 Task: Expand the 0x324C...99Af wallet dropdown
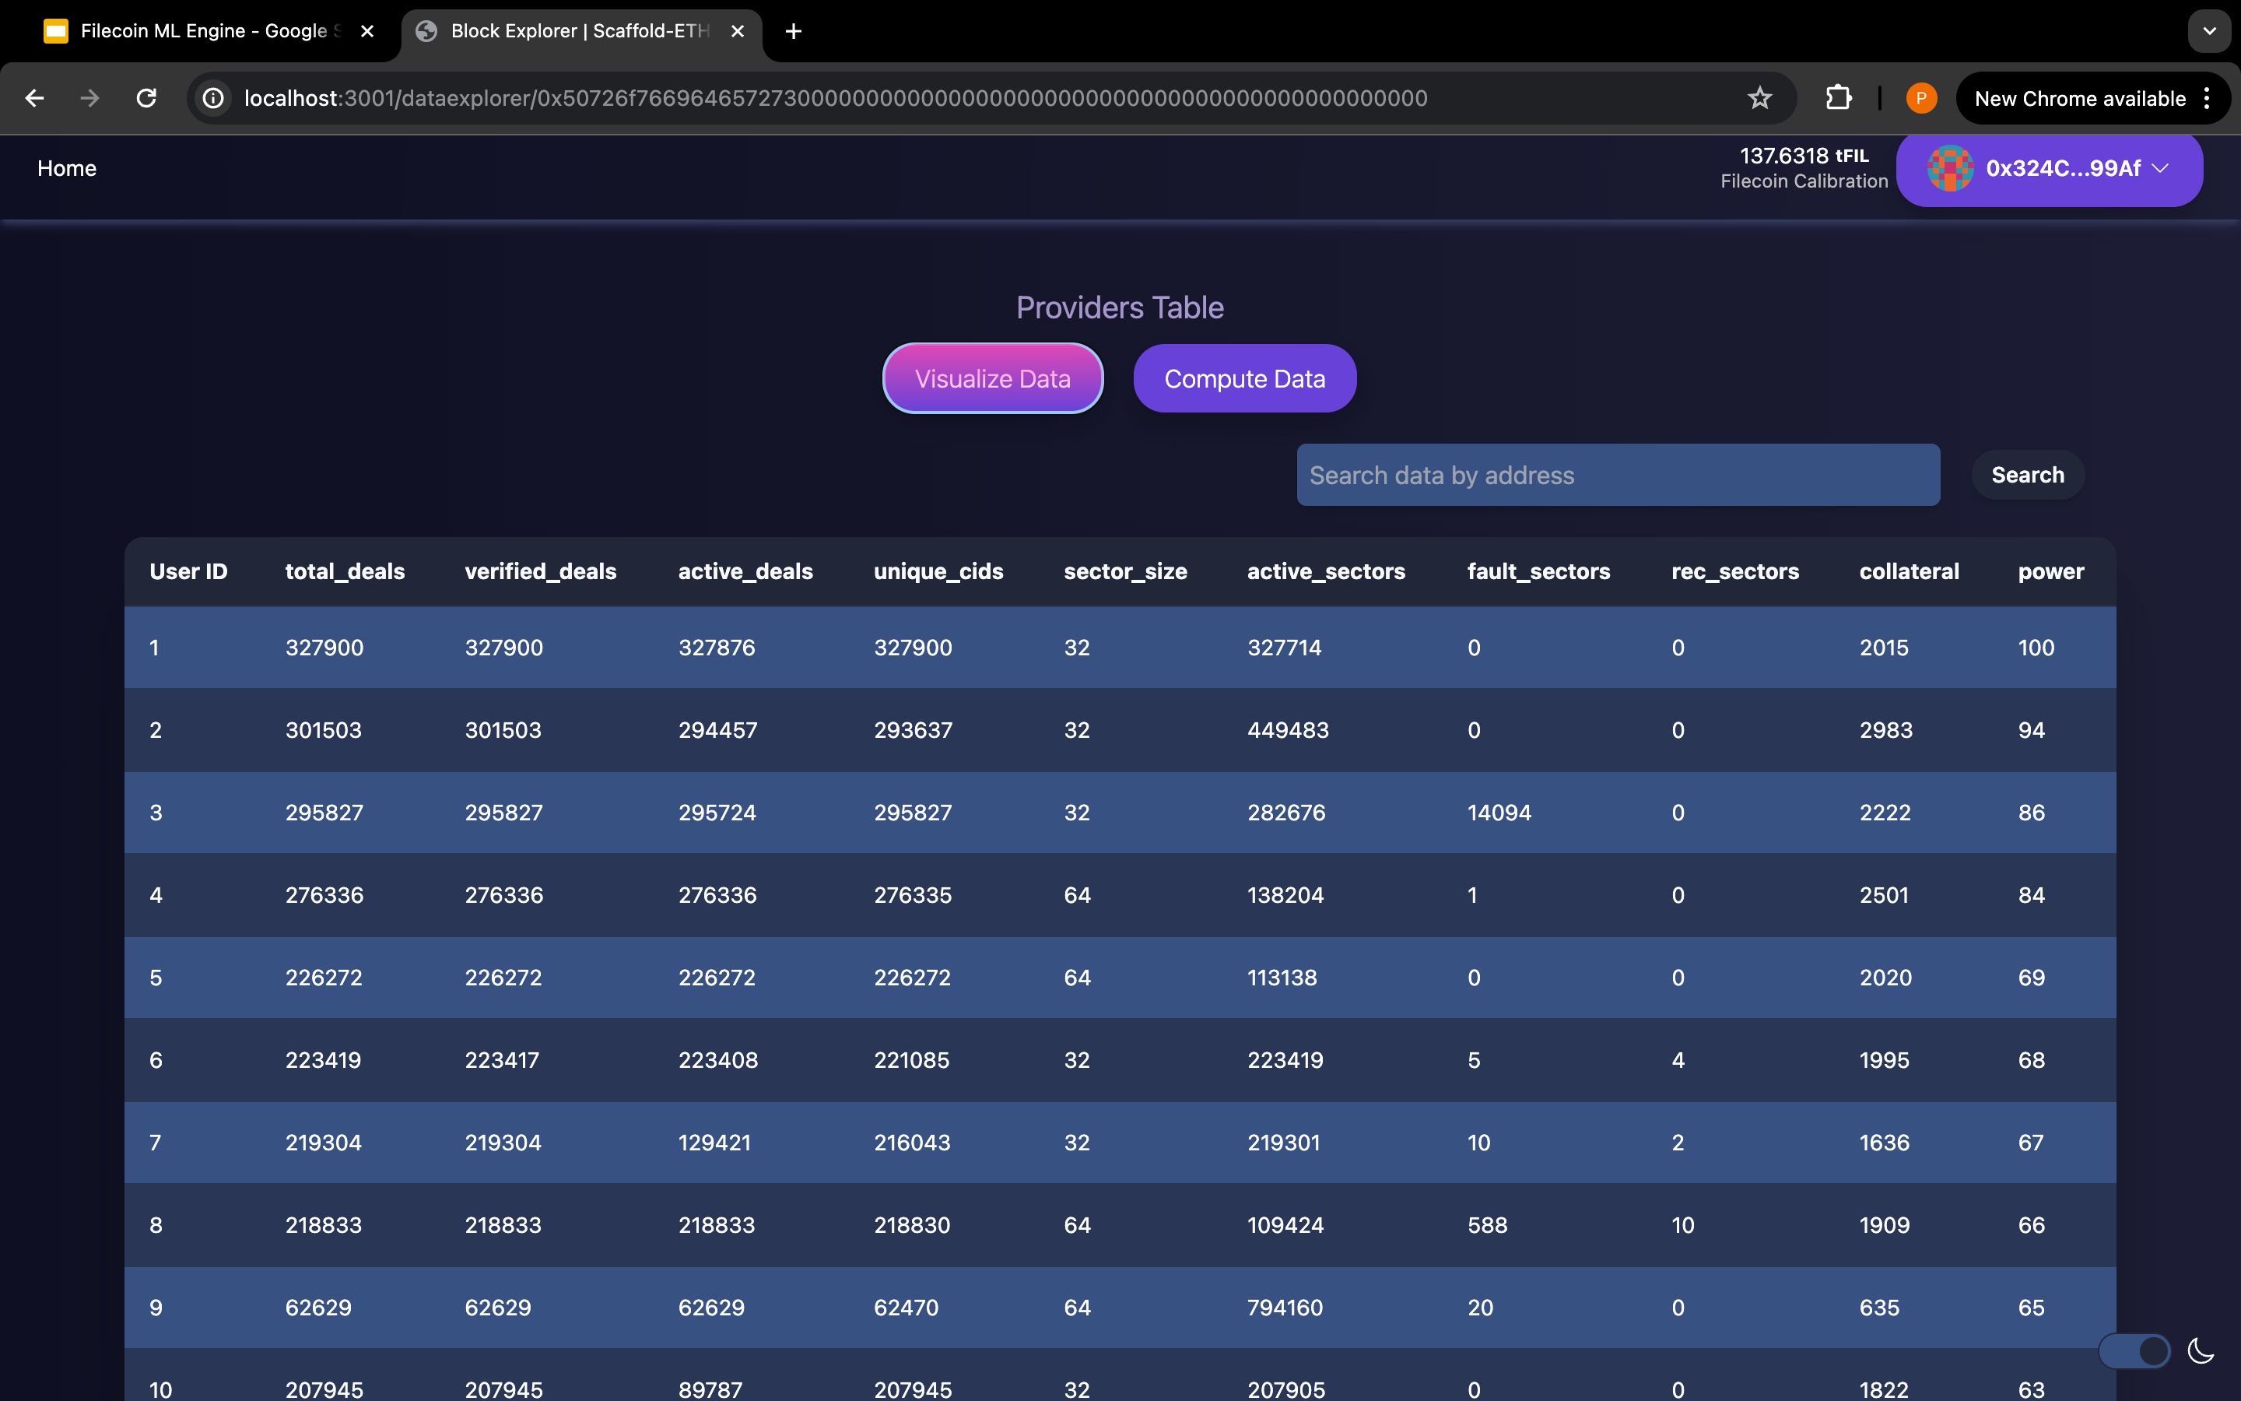(2050, 169)
